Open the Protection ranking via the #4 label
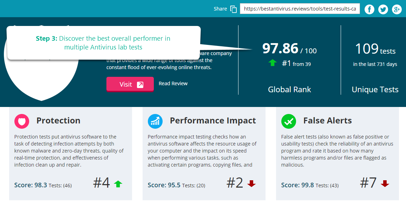This screenshot has height=202, width=406. (x=101, y=183)
